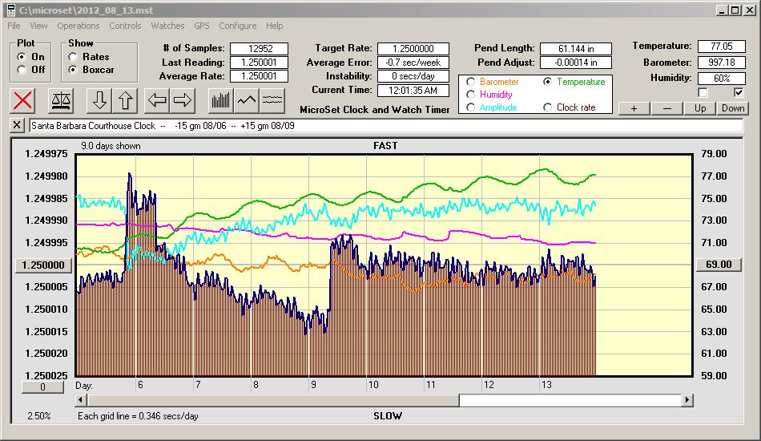Click the balance scale icon

click(x=60, y=100)
